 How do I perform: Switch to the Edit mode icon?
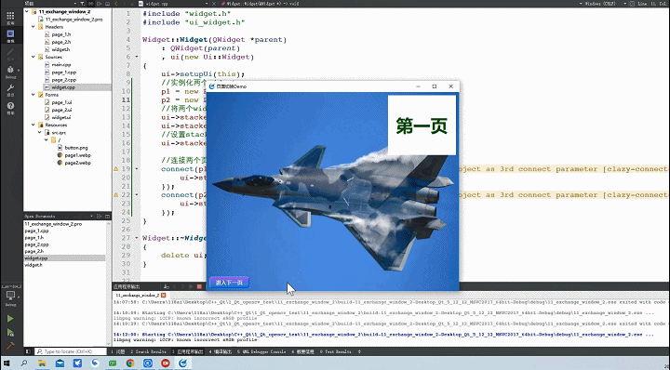(10, 36)
